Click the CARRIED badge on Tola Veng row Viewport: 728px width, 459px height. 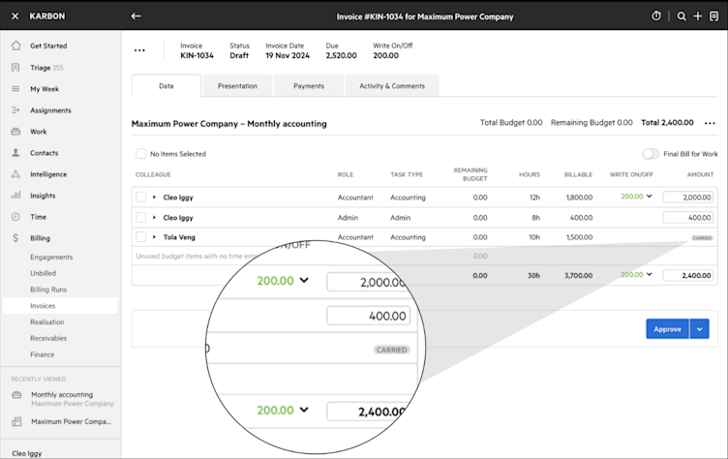[702, 238]
